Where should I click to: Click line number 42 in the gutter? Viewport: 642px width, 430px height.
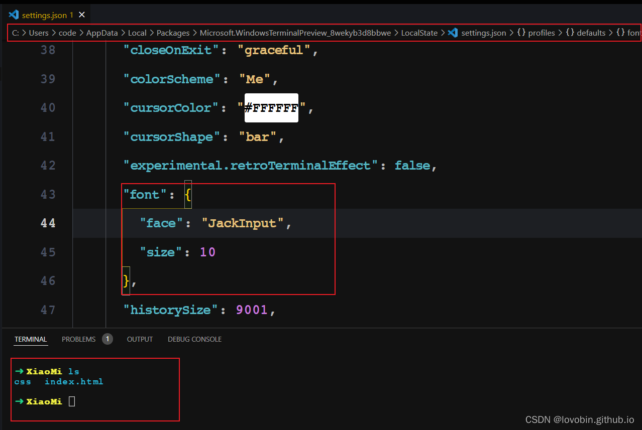[x=48, y=166]
